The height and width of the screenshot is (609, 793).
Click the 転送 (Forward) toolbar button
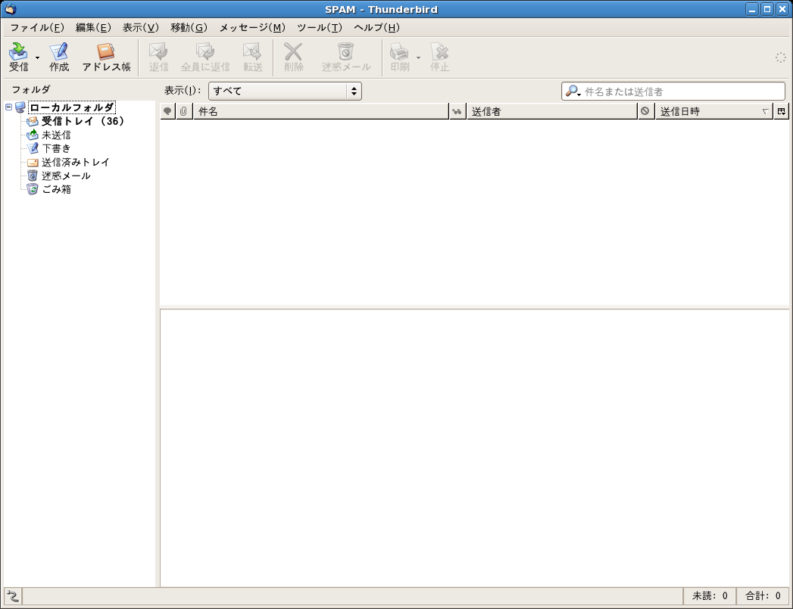pyautogui.click(x=252, y=57)
